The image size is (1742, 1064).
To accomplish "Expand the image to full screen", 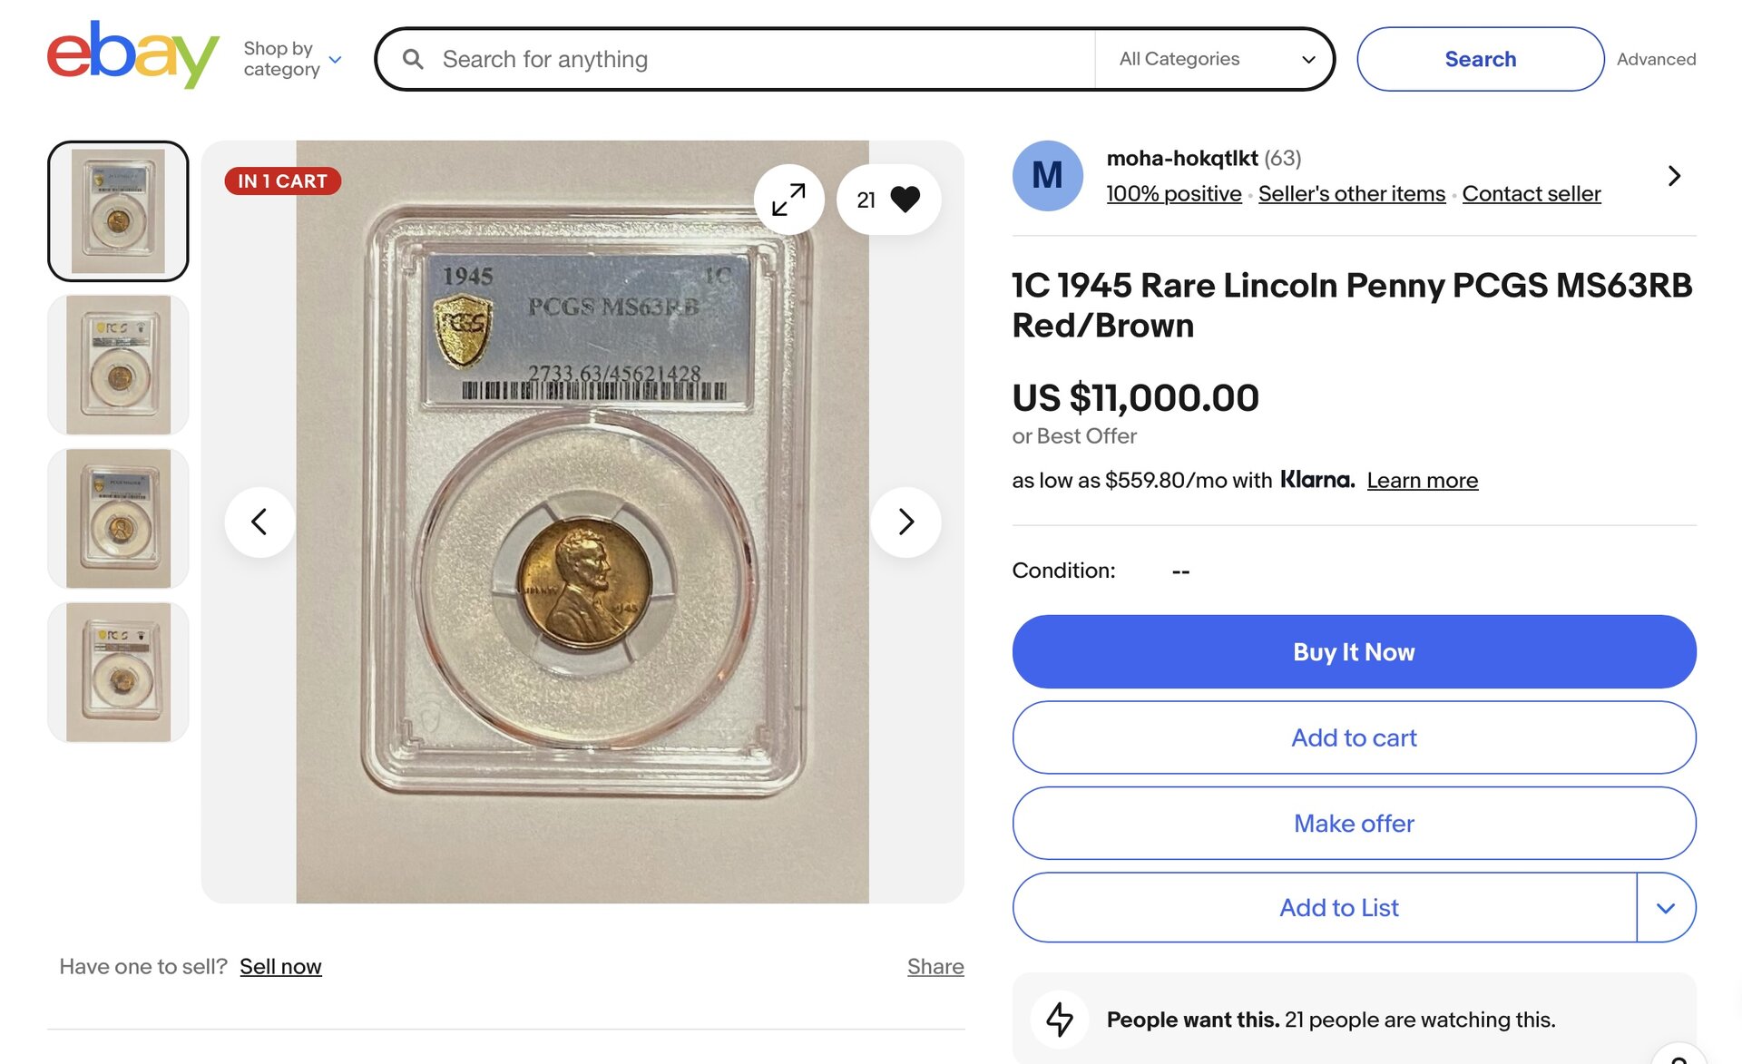I will point(788,200).
